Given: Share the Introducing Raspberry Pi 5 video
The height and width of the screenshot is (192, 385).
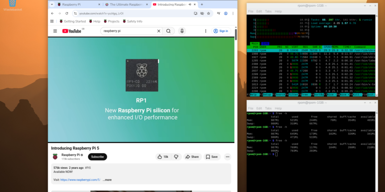Looking at the screenshot, I should (x=192, y=157).
